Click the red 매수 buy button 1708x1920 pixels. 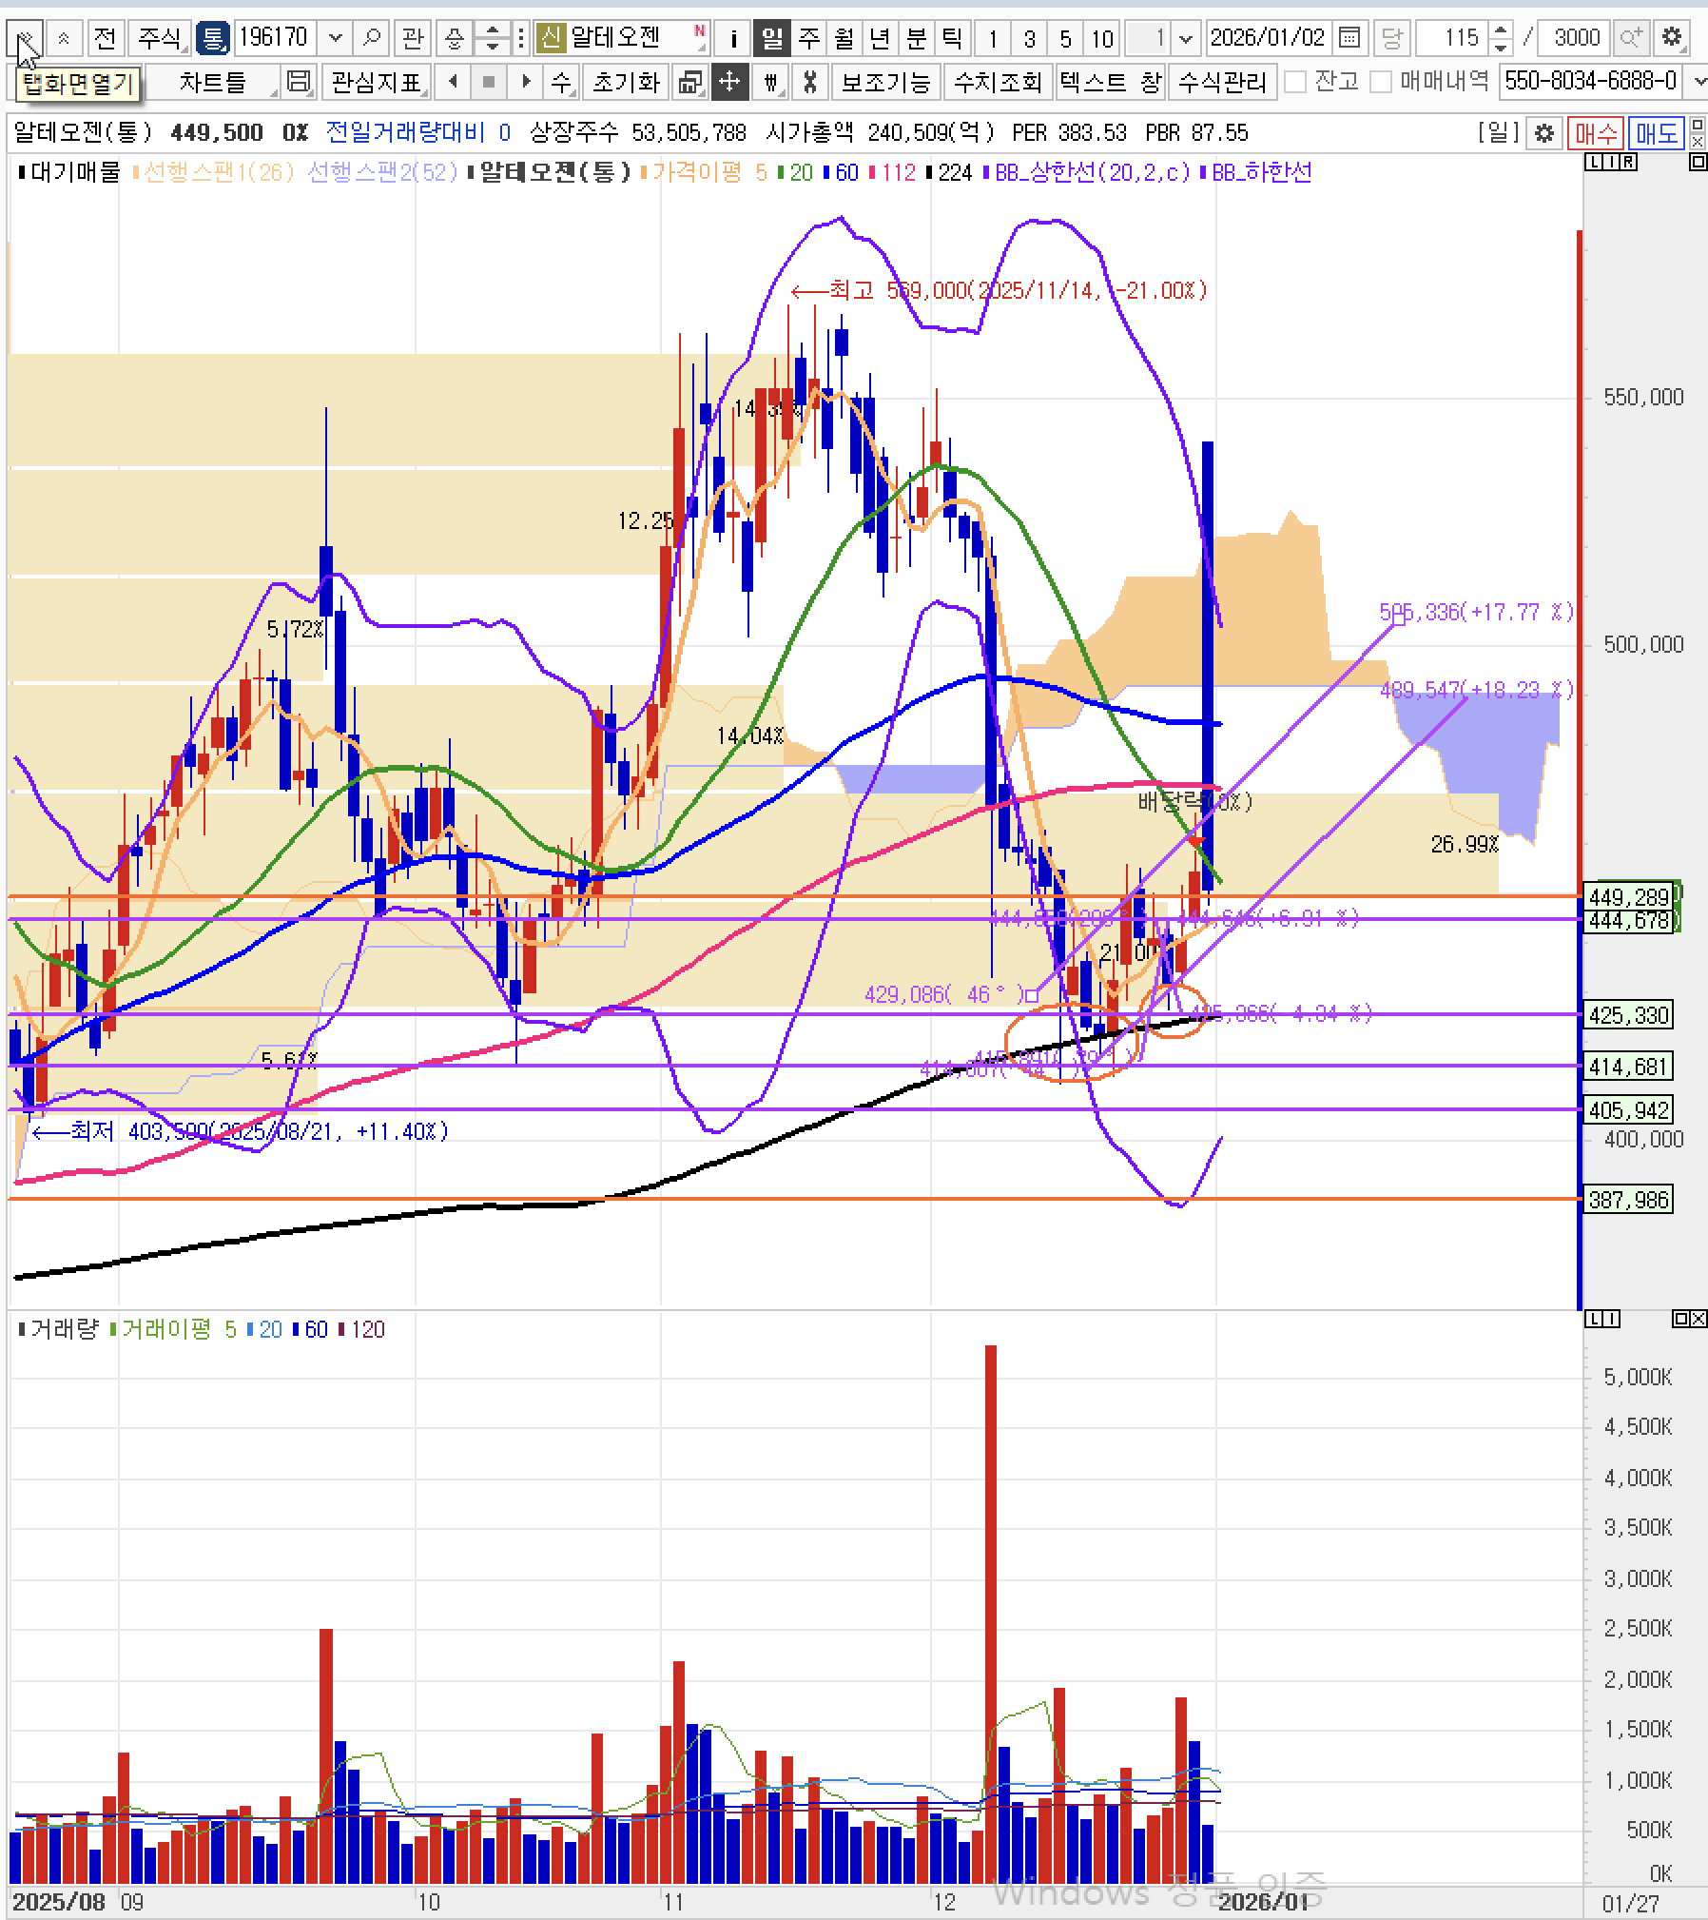coord(1595,132)
